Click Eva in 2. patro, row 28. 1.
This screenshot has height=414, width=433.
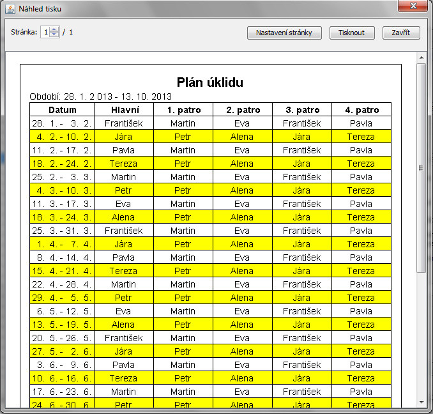point(242,123)
